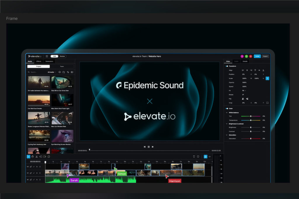Toggle the lock icon on track A1
This screenshot has height=199, width=299.
click(x=30, y=179)
